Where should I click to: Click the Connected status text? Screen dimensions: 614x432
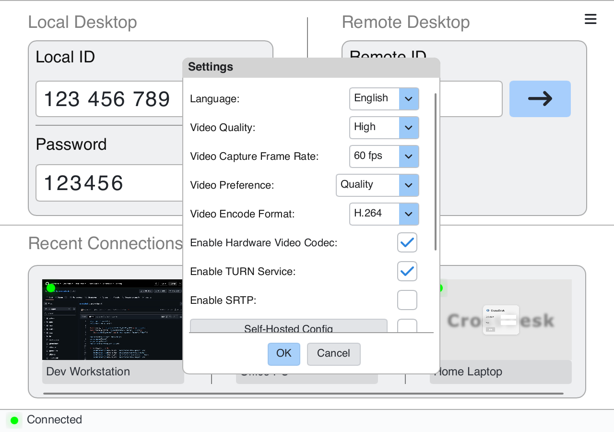(x=54, y=420)
